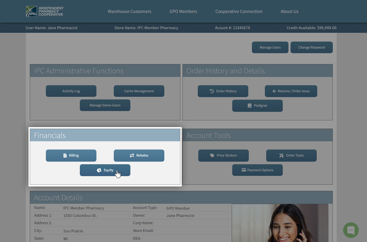Click the 'DEA:' label
Image resolution: width=367 pixels, height=242 pixels.
(x=137, y=238)
